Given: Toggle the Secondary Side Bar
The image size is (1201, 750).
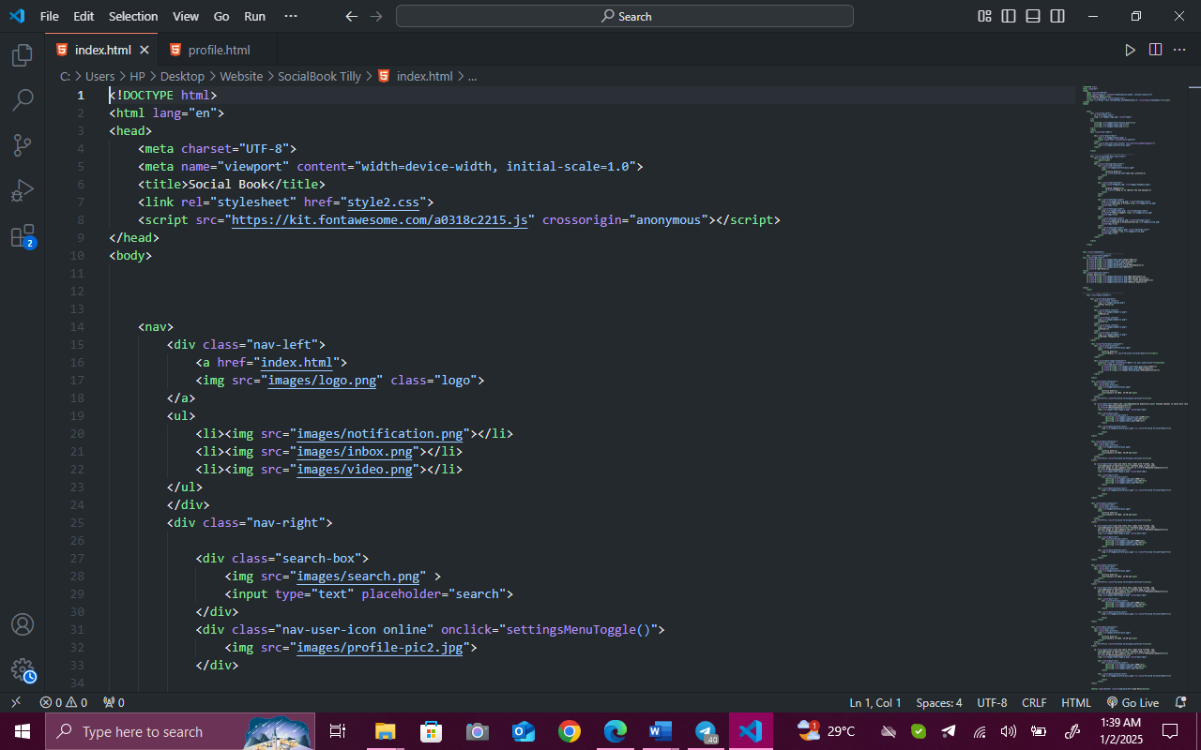Looking at the screenshot, I should [x=1057, y=16].
